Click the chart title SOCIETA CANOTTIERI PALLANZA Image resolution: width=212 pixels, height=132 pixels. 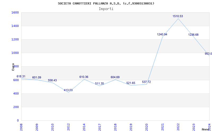point(106,3)
